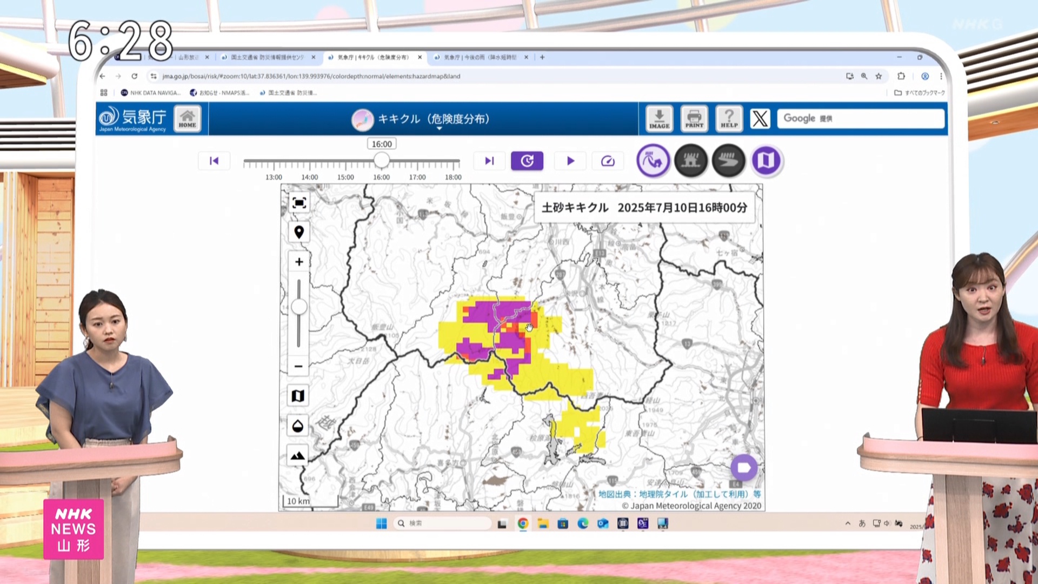Click the JMA 気象庁 logo
The width and height of the screenshot is (1038, 584).
point(132,118)
